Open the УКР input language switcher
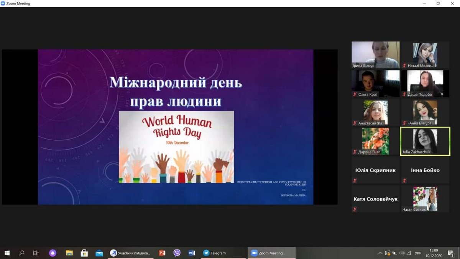This screenshot has height=259, width=460. [418, 253]
